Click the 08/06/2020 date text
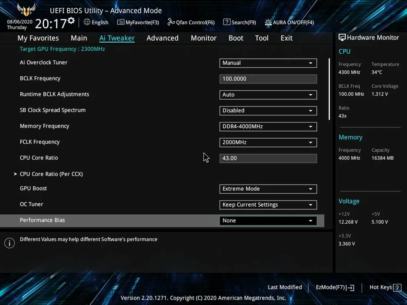 20,22
